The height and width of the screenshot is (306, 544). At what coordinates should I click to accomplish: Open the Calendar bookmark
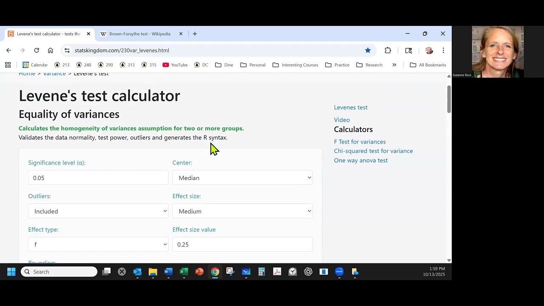(x=35, y=65)
